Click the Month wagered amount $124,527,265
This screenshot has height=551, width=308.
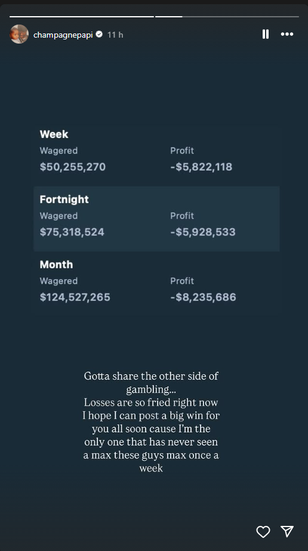(75, 297)
